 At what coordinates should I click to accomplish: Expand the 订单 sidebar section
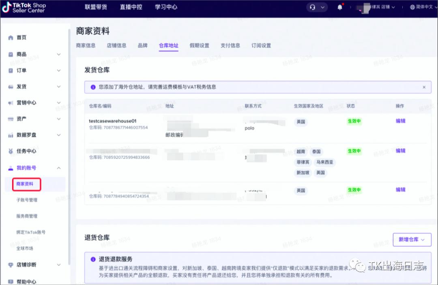[59, 71]
